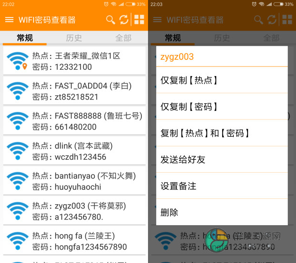Screen dimensions: 296x263
Task: Tap dimmed search icon in right screen
Action: [259, 20]
